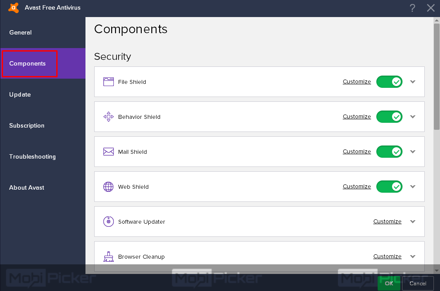Expand the File Shield chevron
Viewport: 440px width, 291px height.
tap(413, 82)
